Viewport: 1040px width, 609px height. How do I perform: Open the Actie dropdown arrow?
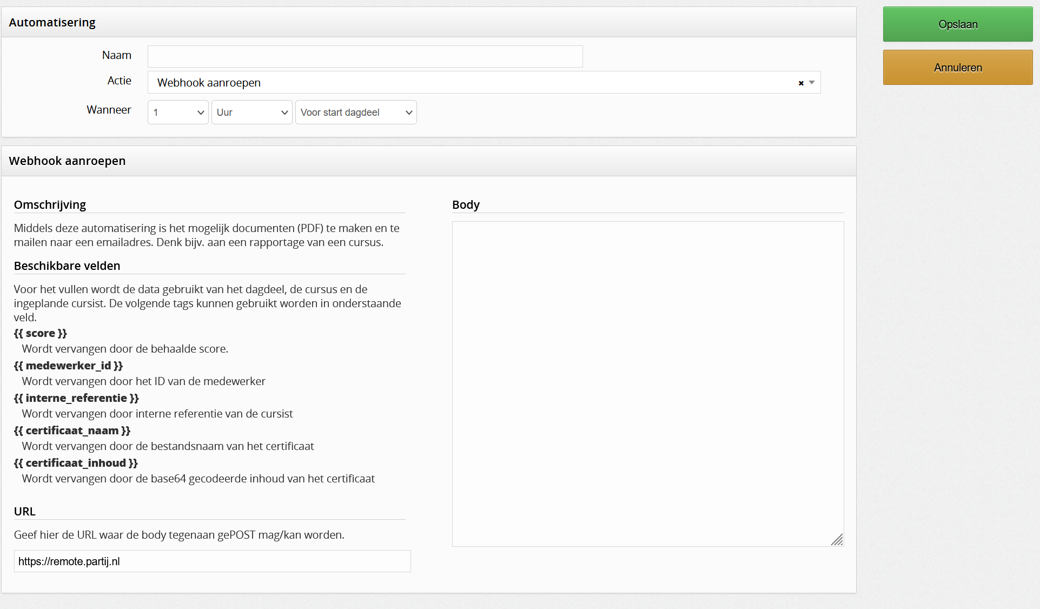coord(812,83)
